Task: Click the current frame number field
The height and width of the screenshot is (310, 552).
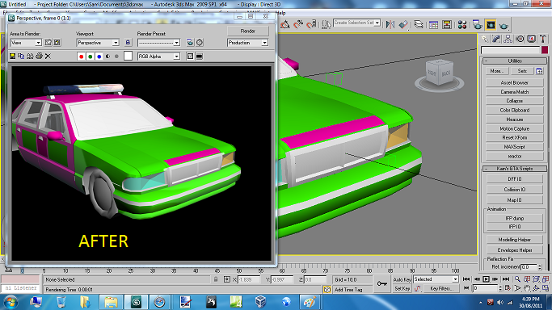Action: (486, 288)
